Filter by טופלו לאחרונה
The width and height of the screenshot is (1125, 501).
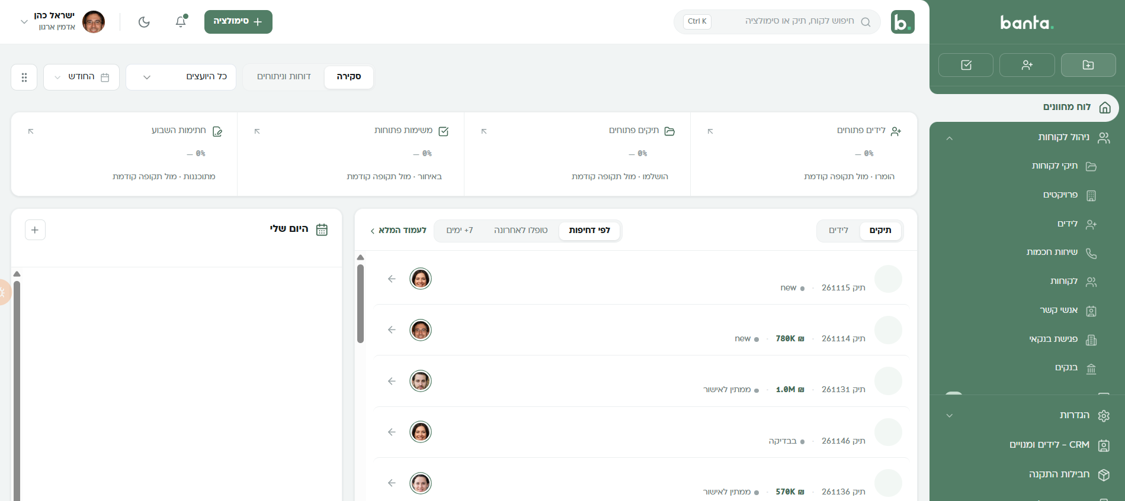click(521, 230)
